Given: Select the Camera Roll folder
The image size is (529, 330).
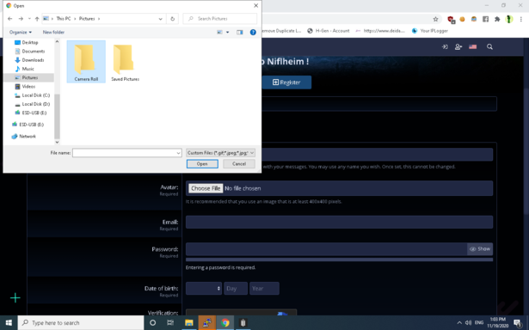Looking at the screenshot, I should coord(86,62).
